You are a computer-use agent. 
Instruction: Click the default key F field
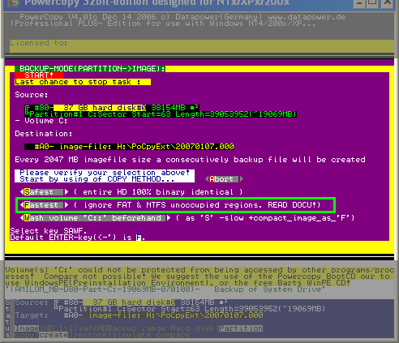139,238
